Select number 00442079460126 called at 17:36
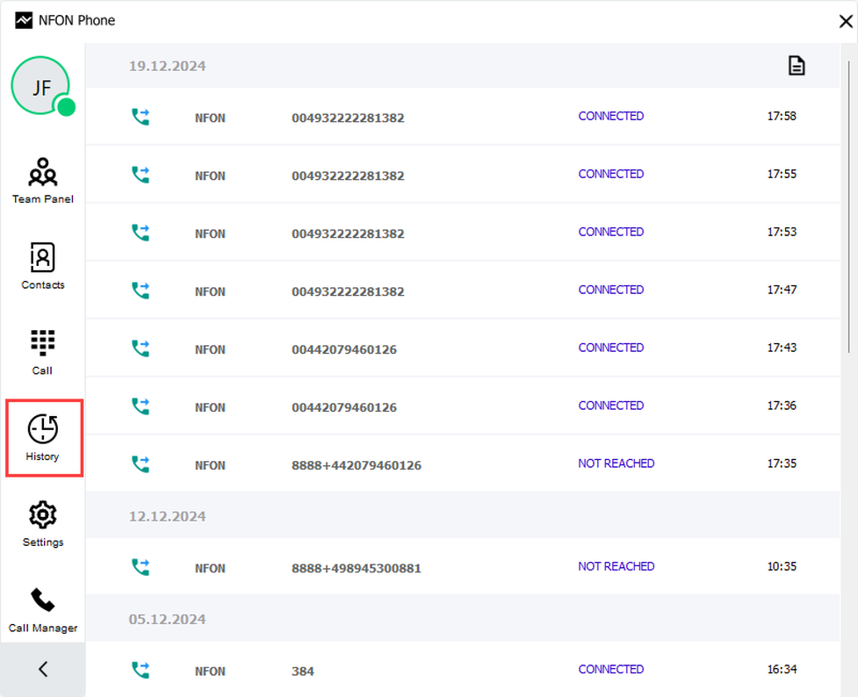Screen dimensions: 858x697 click(344, 407)
